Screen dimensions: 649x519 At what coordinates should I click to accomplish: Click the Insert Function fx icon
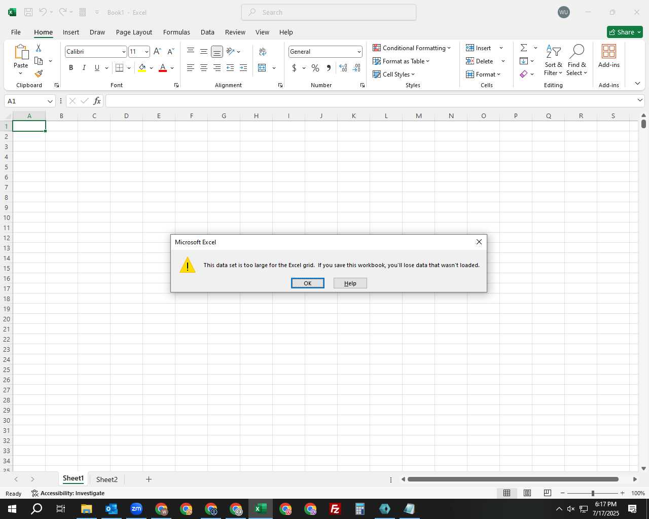coord(97,101)
